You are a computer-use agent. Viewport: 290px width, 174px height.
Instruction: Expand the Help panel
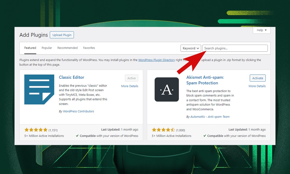pyautogui.click(x=261, y=30)
